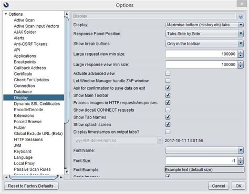Decrease the Large response view min size
Viewport: 249px width, 194px height.
241,67
